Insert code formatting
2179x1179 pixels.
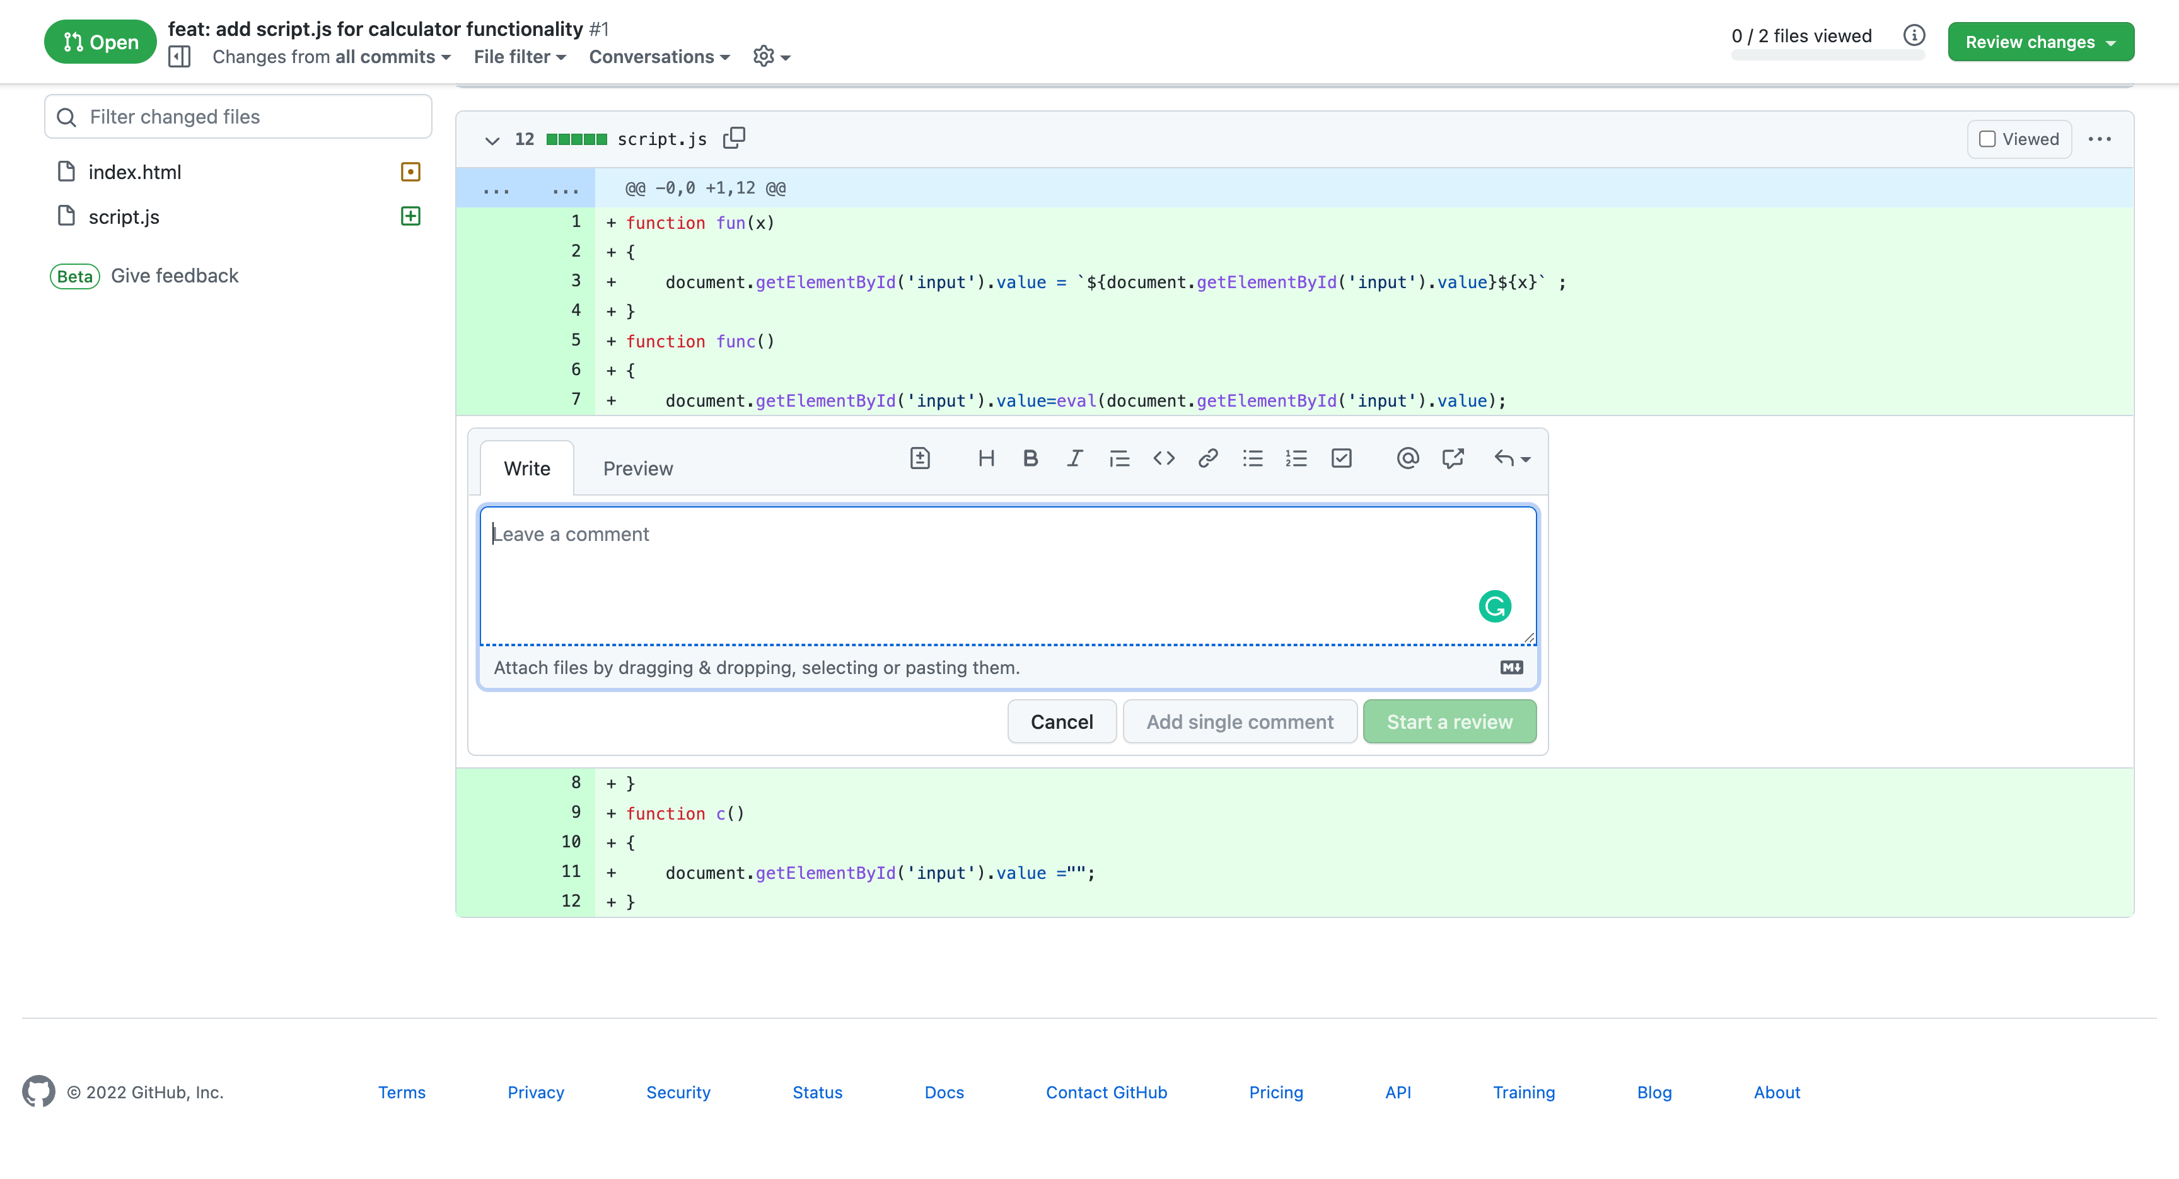(x=1164, y=458)
